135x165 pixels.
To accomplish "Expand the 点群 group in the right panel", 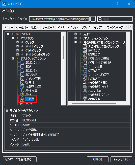I will [x=75, y=34].
